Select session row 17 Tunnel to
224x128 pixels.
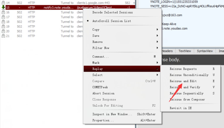tap(42, 17)
